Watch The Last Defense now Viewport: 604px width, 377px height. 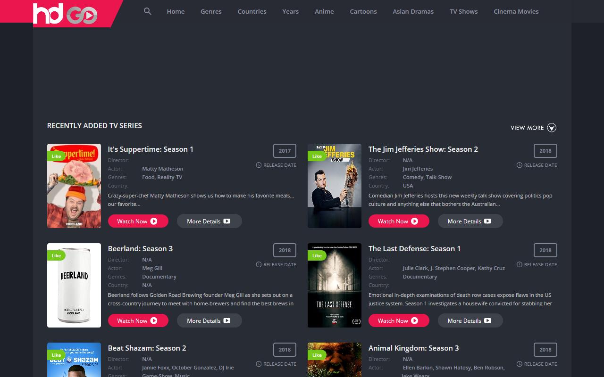399,320
